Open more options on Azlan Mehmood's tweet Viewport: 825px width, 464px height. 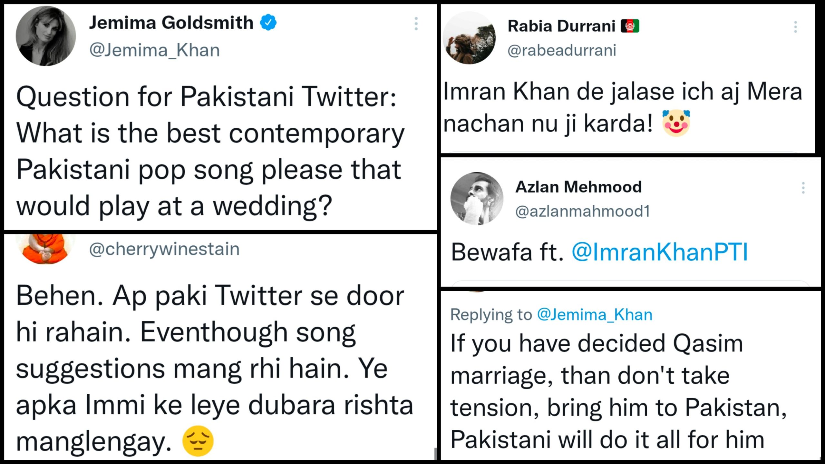coord(803,188)
